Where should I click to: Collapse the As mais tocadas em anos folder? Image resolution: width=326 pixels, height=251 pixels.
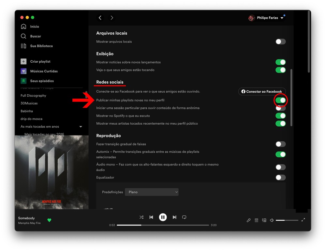pyautogui.click(x=81, y=127)
